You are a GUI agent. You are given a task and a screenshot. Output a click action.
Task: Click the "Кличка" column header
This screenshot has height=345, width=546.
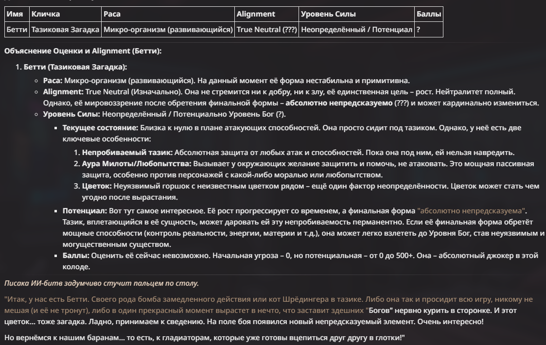[65, 14]
